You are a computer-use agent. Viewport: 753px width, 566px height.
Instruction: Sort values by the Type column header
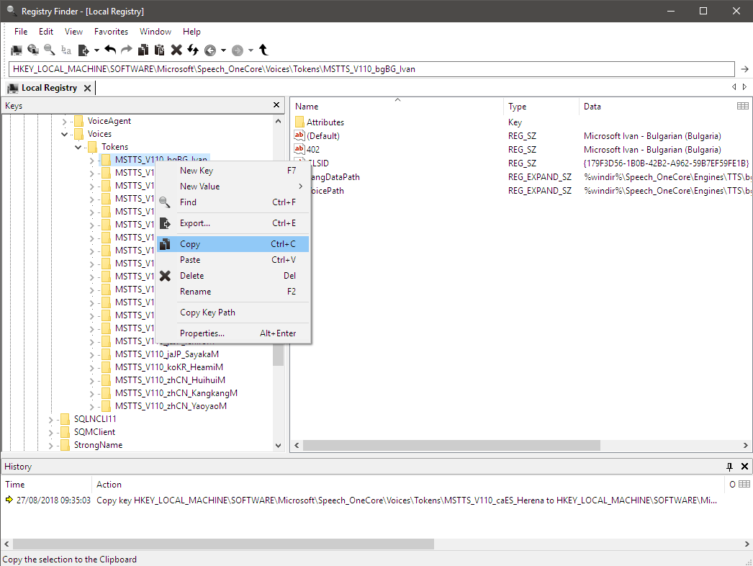[541, 107]
